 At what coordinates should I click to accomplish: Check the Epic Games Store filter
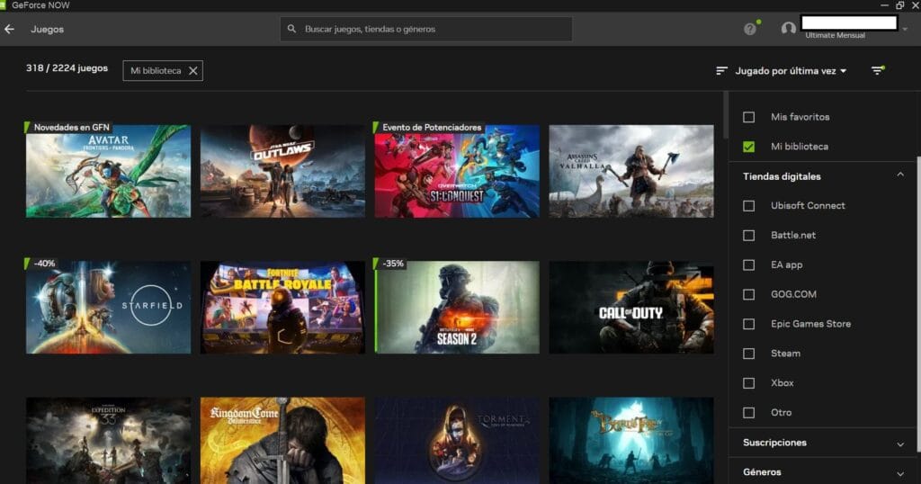click(748, 324)
